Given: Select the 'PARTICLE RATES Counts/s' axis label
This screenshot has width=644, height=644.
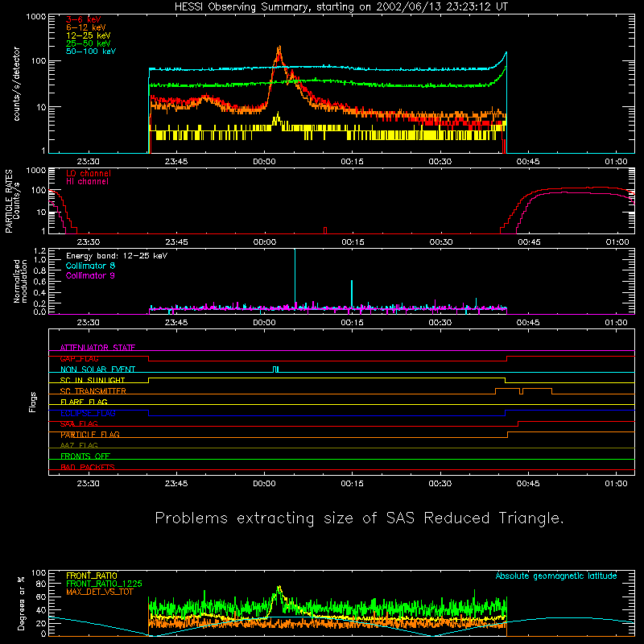Looking at the screenshot, I should 12,201.
